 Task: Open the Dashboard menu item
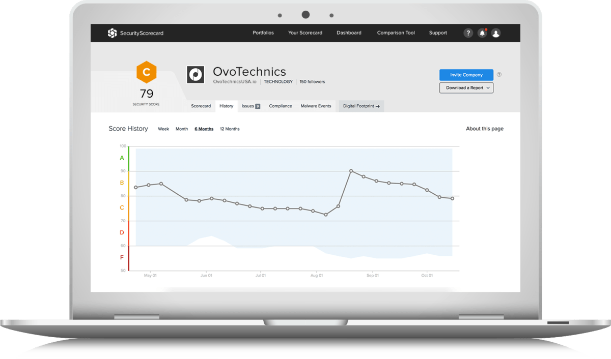pos(349,33)
